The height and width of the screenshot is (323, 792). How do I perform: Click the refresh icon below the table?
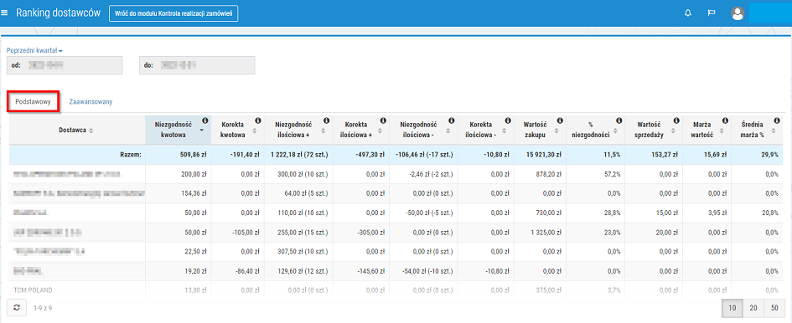click(x=16, y=307)
